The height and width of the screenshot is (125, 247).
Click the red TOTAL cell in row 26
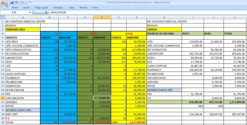point(23,122)
